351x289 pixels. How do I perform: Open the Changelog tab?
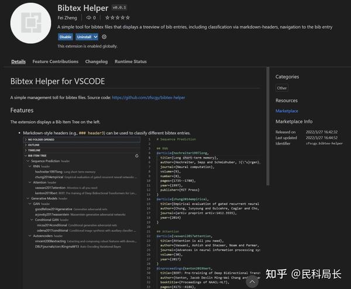pos(97,62)
